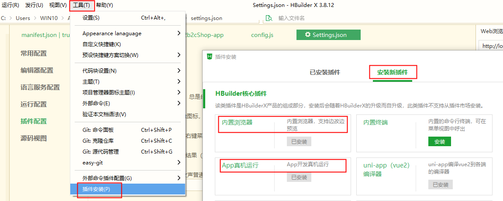Click the C: breadcrumb root
Image resolution: width=503 pixels, height=201 pixels.
(3, 18)
